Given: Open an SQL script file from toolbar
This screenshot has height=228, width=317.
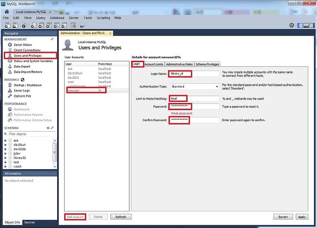Looking at the screenshot, I should coord(15,25).
